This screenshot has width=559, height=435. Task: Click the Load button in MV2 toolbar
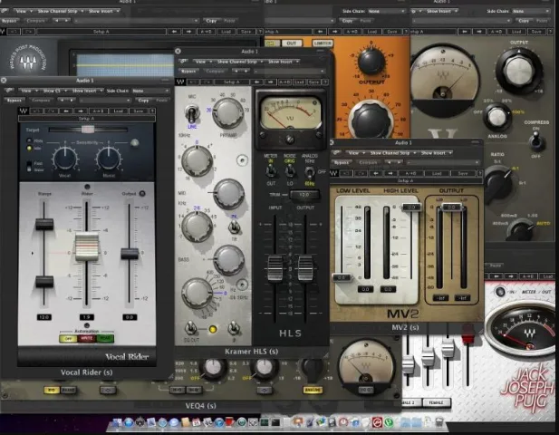(437, 173)
